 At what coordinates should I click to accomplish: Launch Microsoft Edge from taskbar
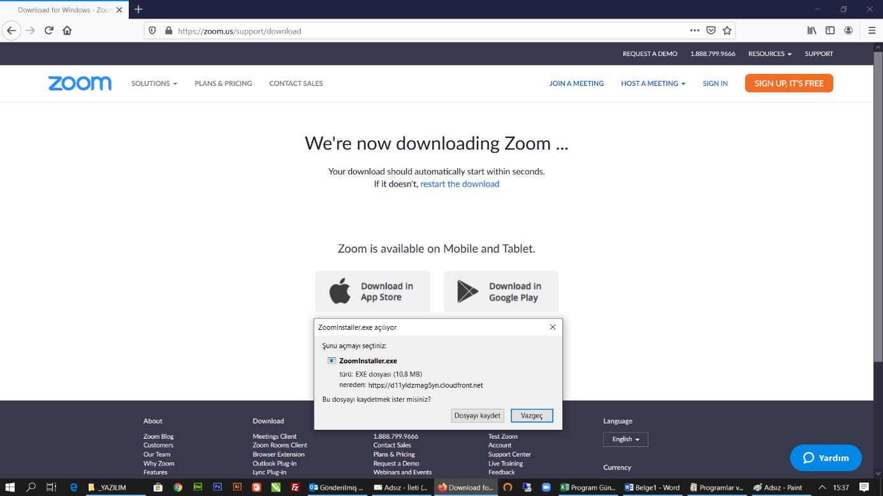tap(74, 487)
